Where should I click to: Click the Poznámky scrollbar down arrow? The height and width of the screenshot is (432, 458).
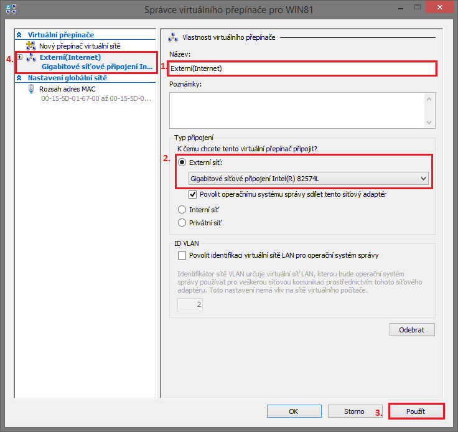429,123
